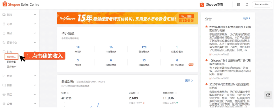The height and width of the screenshot is (112, 276).
Task: Click the 商品 bag icon in sidebar
Action: point(4,33)
